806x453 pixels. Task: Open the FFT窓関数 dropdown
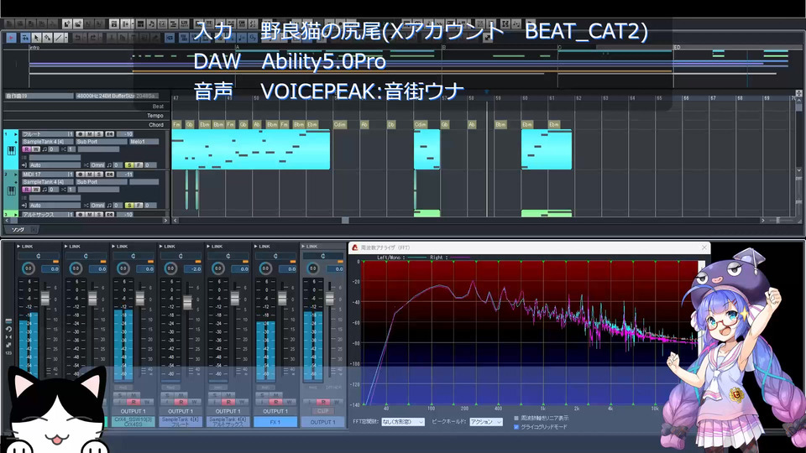coord(403,422)
